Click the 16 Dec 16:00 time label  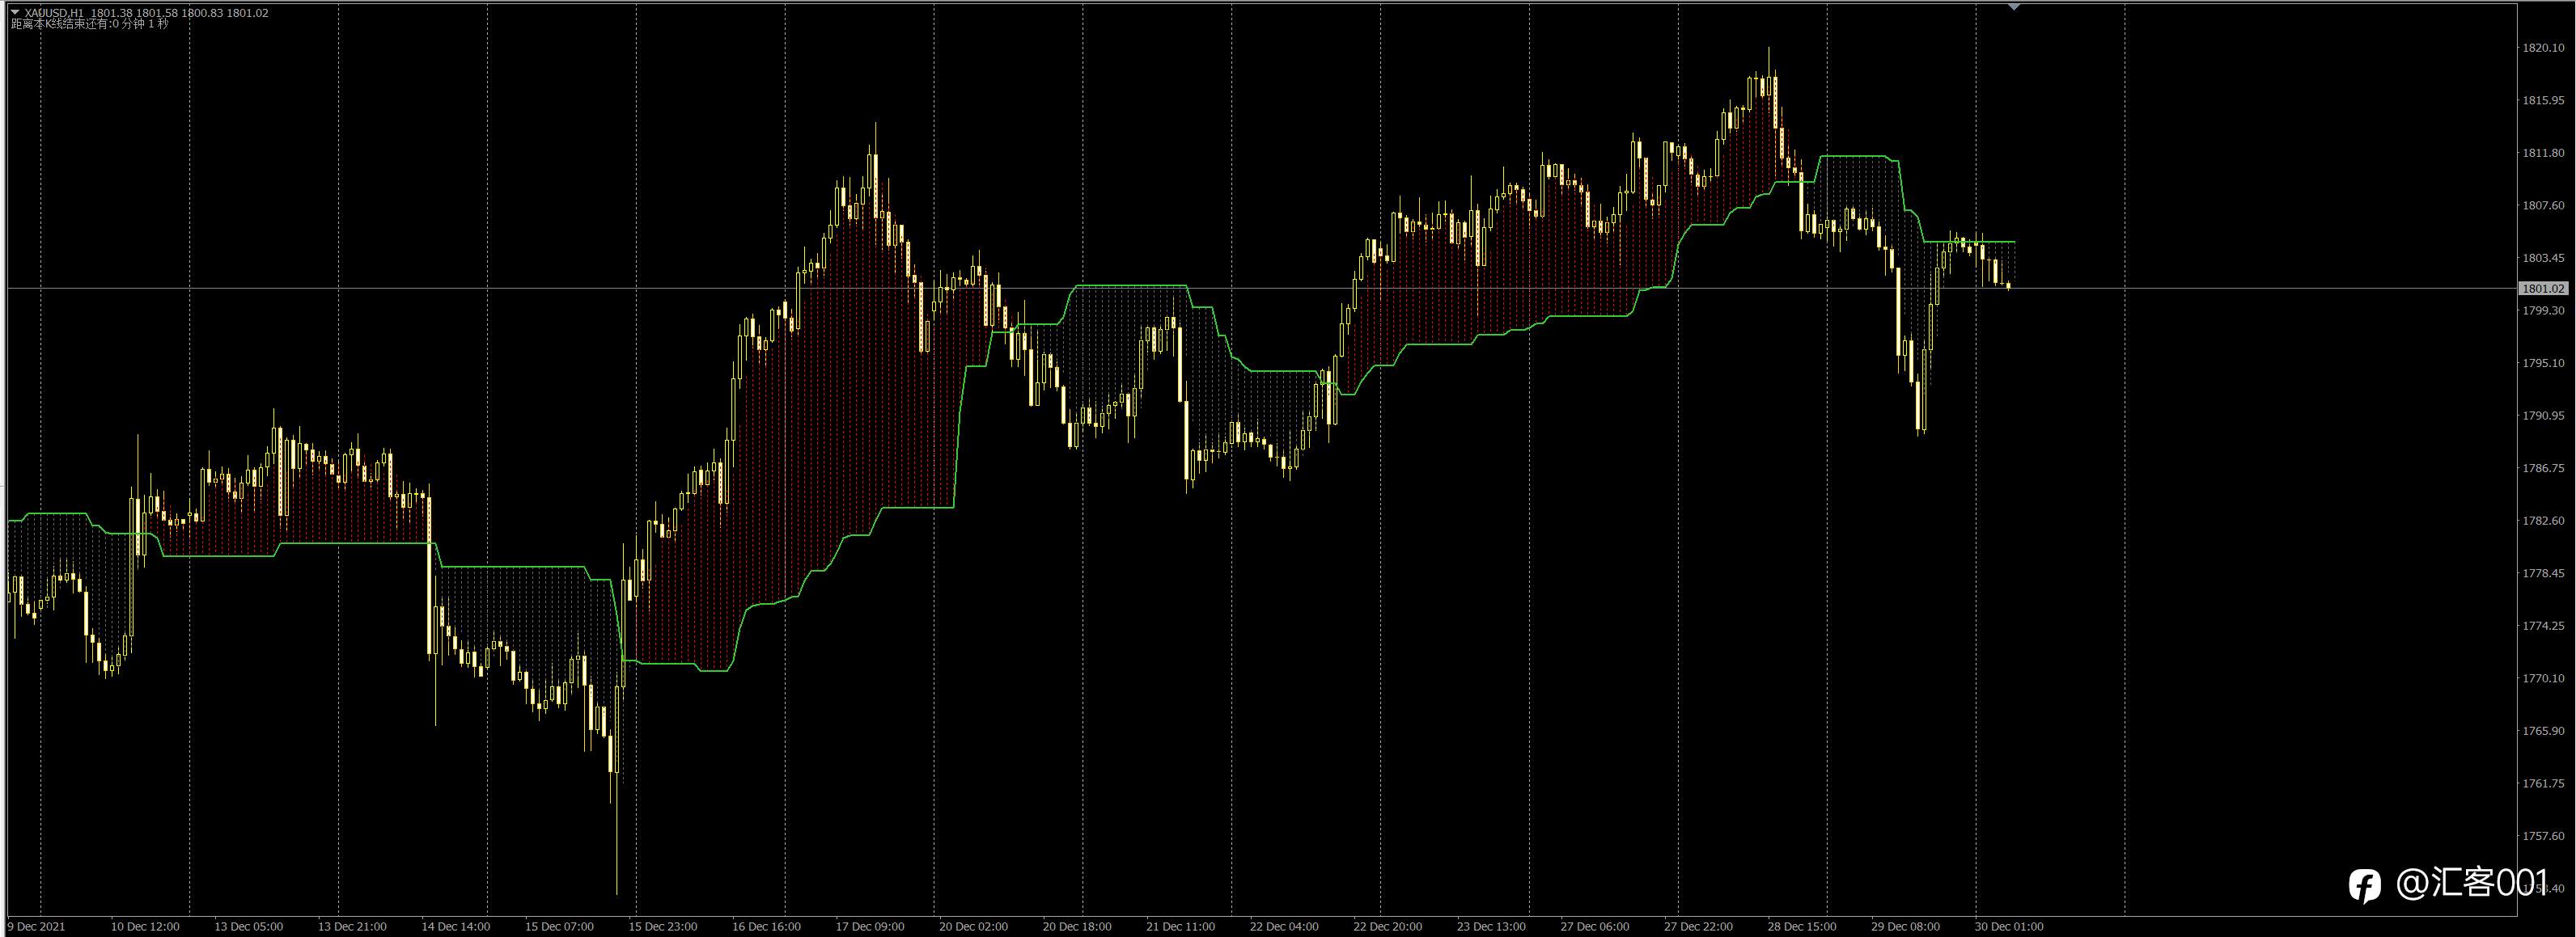click(766, 927)
